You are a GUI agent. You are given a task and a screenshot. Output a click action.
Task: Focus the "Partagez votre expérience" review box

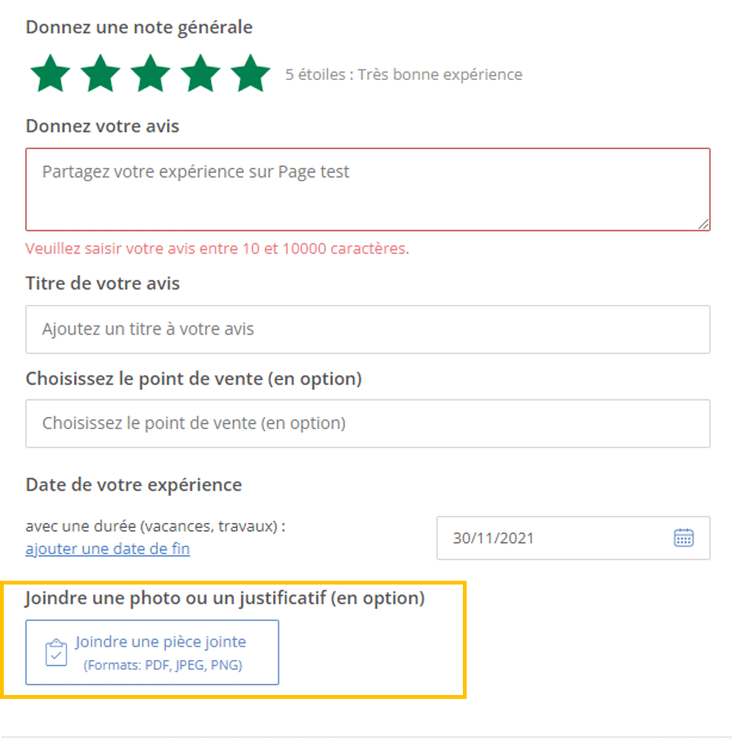tap(368, 189)
